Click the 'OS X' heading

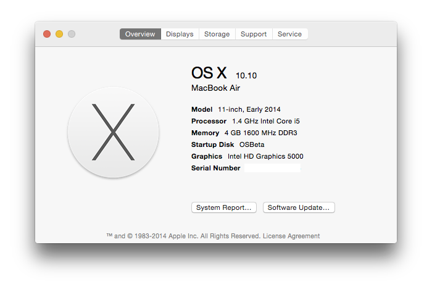pos(209,73)
